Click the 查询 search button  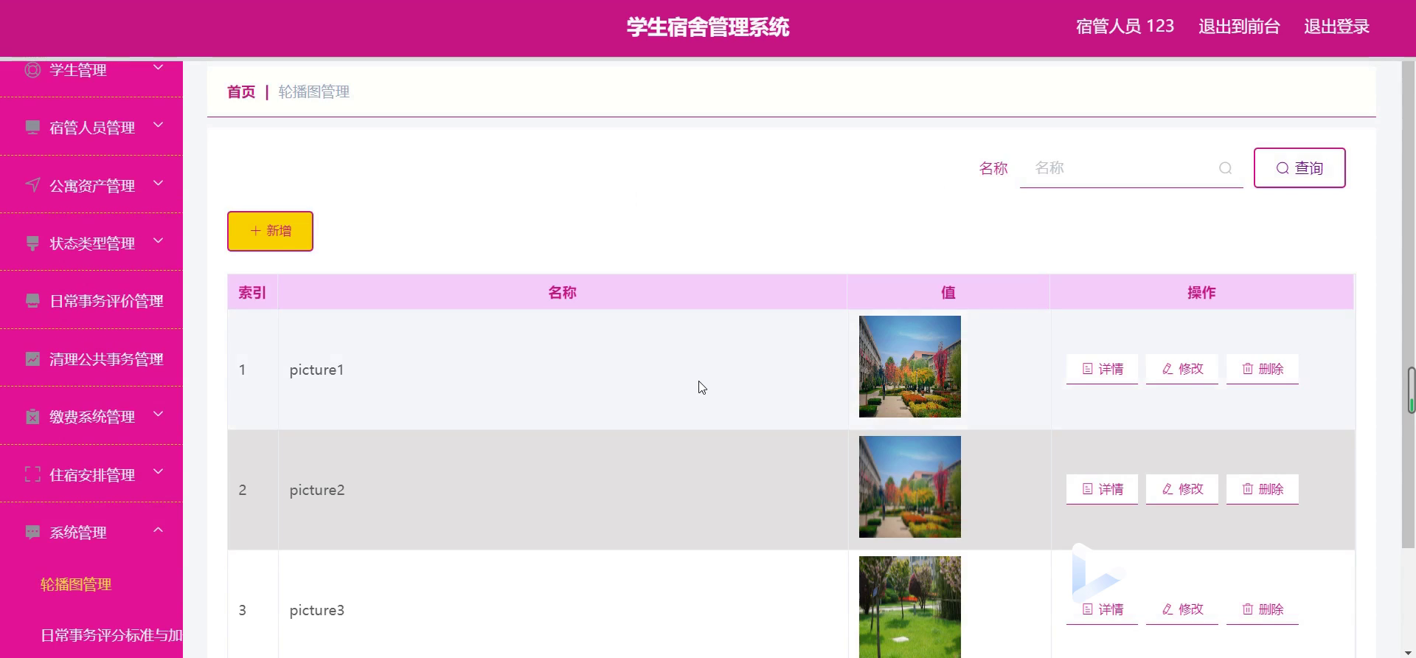[x=1299, y=168]
